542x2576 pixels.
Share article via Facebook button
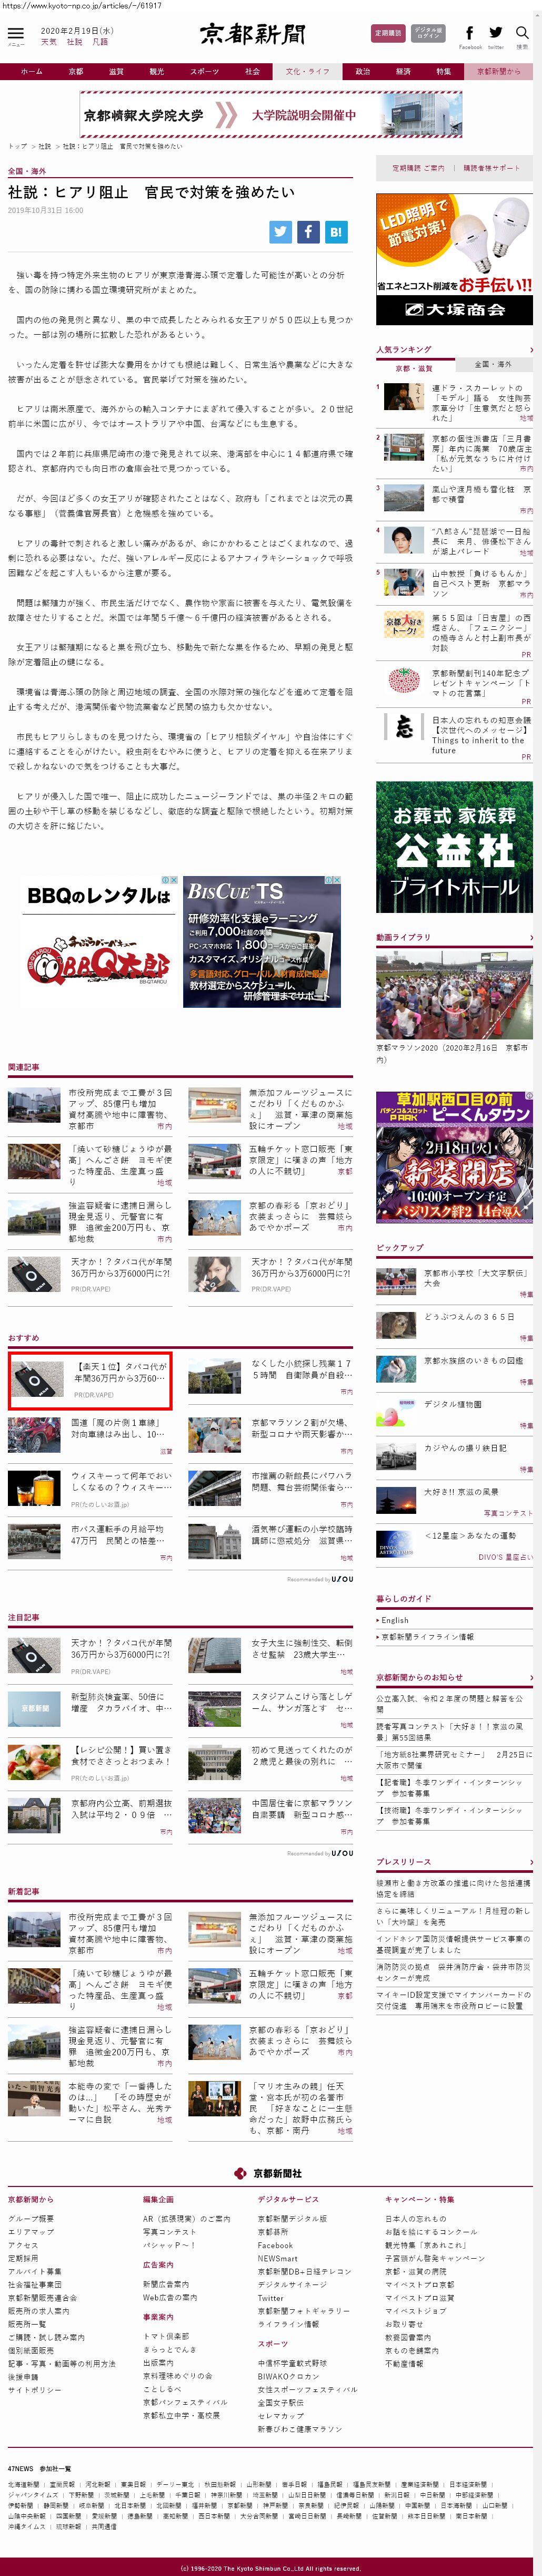tap(308, 232)
